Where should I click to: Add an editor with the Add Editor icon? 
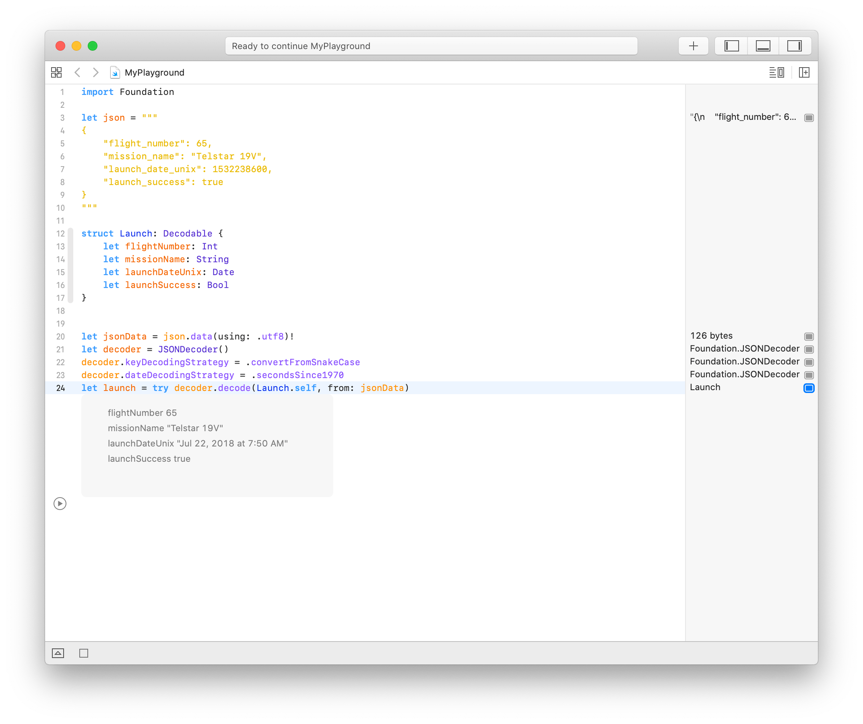[x=805, y=72]
